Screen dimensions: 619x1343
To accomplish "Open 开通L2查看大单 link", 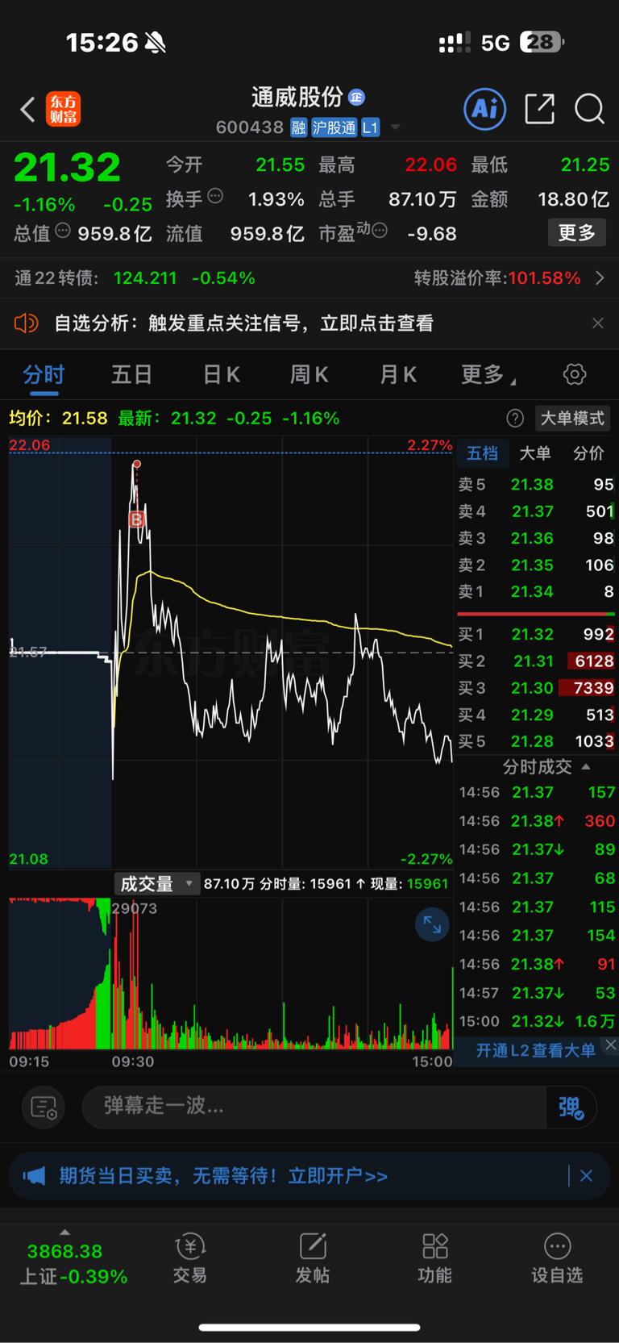I will tap(535, 1050).
